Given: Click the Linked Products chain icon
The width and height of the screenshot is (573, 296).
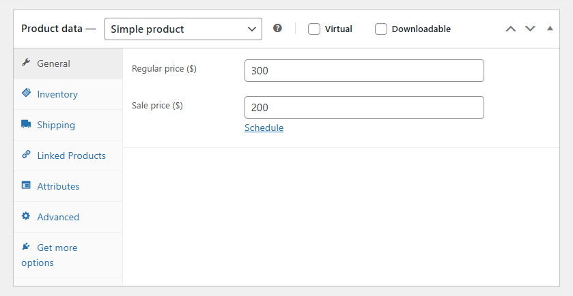Looking at the screenshot, I should pos(26,155).
